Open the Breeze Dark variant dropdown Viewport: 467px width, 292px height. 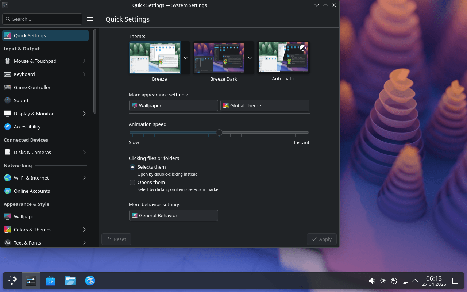250,58
